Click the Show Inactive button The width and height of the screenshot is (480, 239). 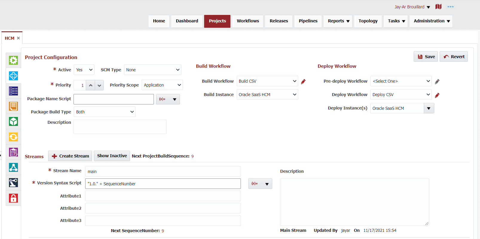click(x=112, y=156)
